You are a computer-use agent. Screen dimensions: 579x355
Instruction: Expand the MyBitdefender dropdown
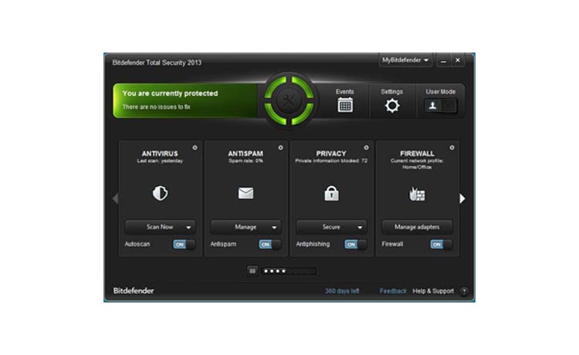(x=405, y=60)
